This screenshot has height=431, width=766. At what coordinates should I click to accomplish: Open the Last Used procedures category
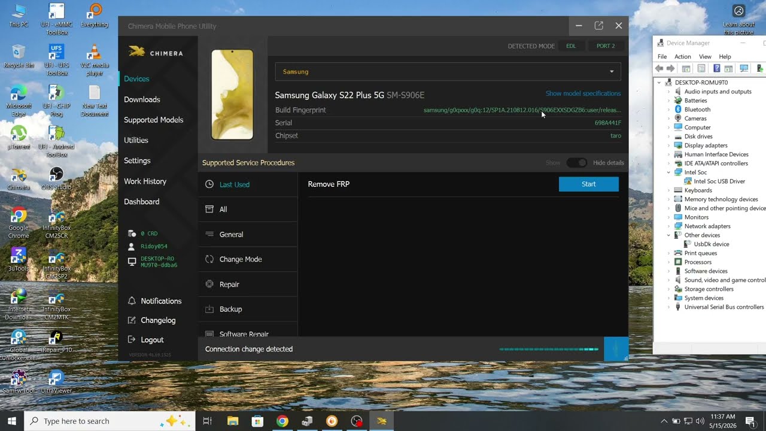point(248,184)
